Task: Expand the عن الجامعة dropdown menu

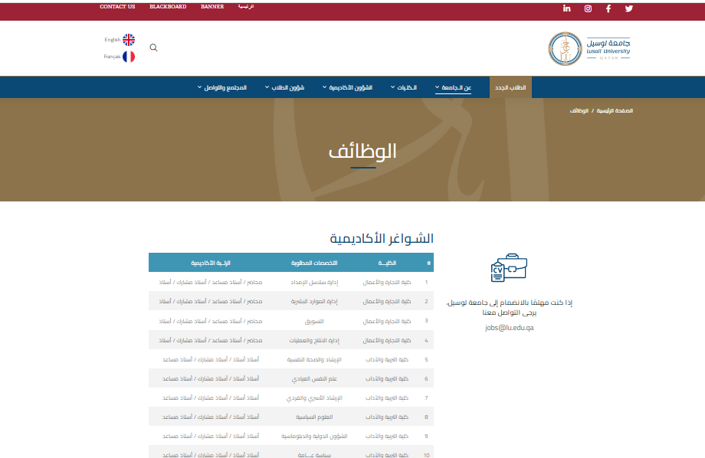Action: click(453, 87)
